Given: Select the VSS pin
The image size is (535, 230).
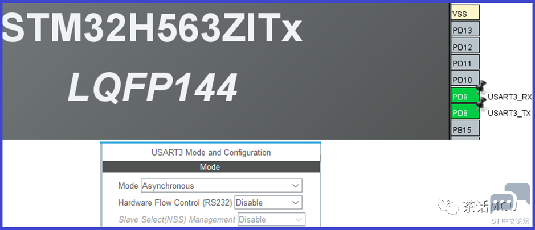Looking at the screenshot, I should [465, 12].
